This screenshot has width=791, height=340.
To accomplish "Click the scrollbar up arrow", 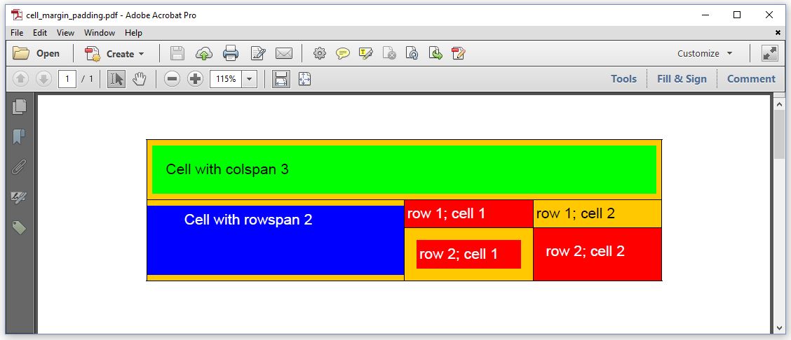I will click(x=778, y=104).
